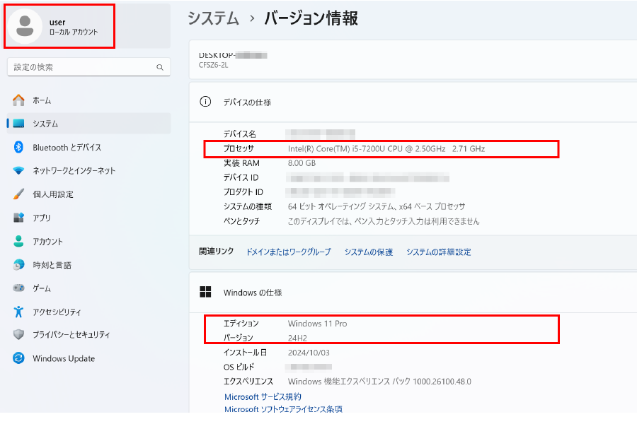Open システムの詳細設定 link
The width and height of the screenshot is (637, 424).
pos(439,252)
